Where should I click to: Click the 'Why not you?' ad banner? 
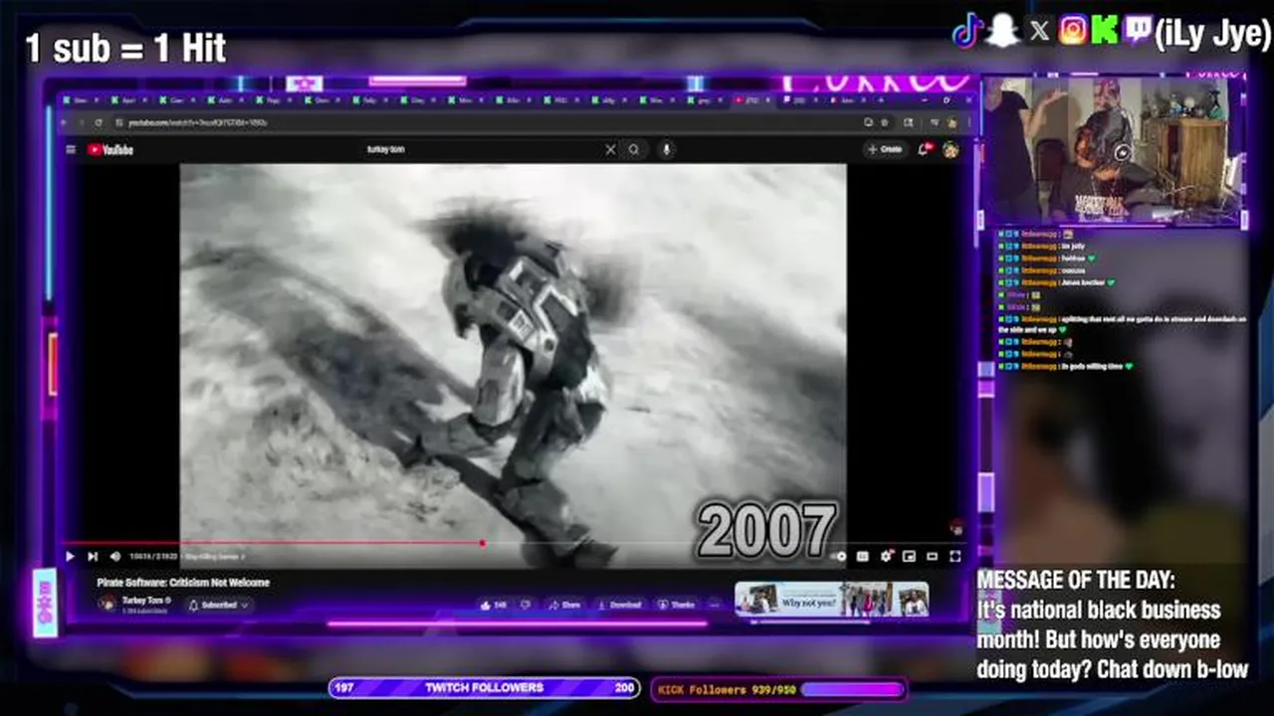click(x=832, y=600)
